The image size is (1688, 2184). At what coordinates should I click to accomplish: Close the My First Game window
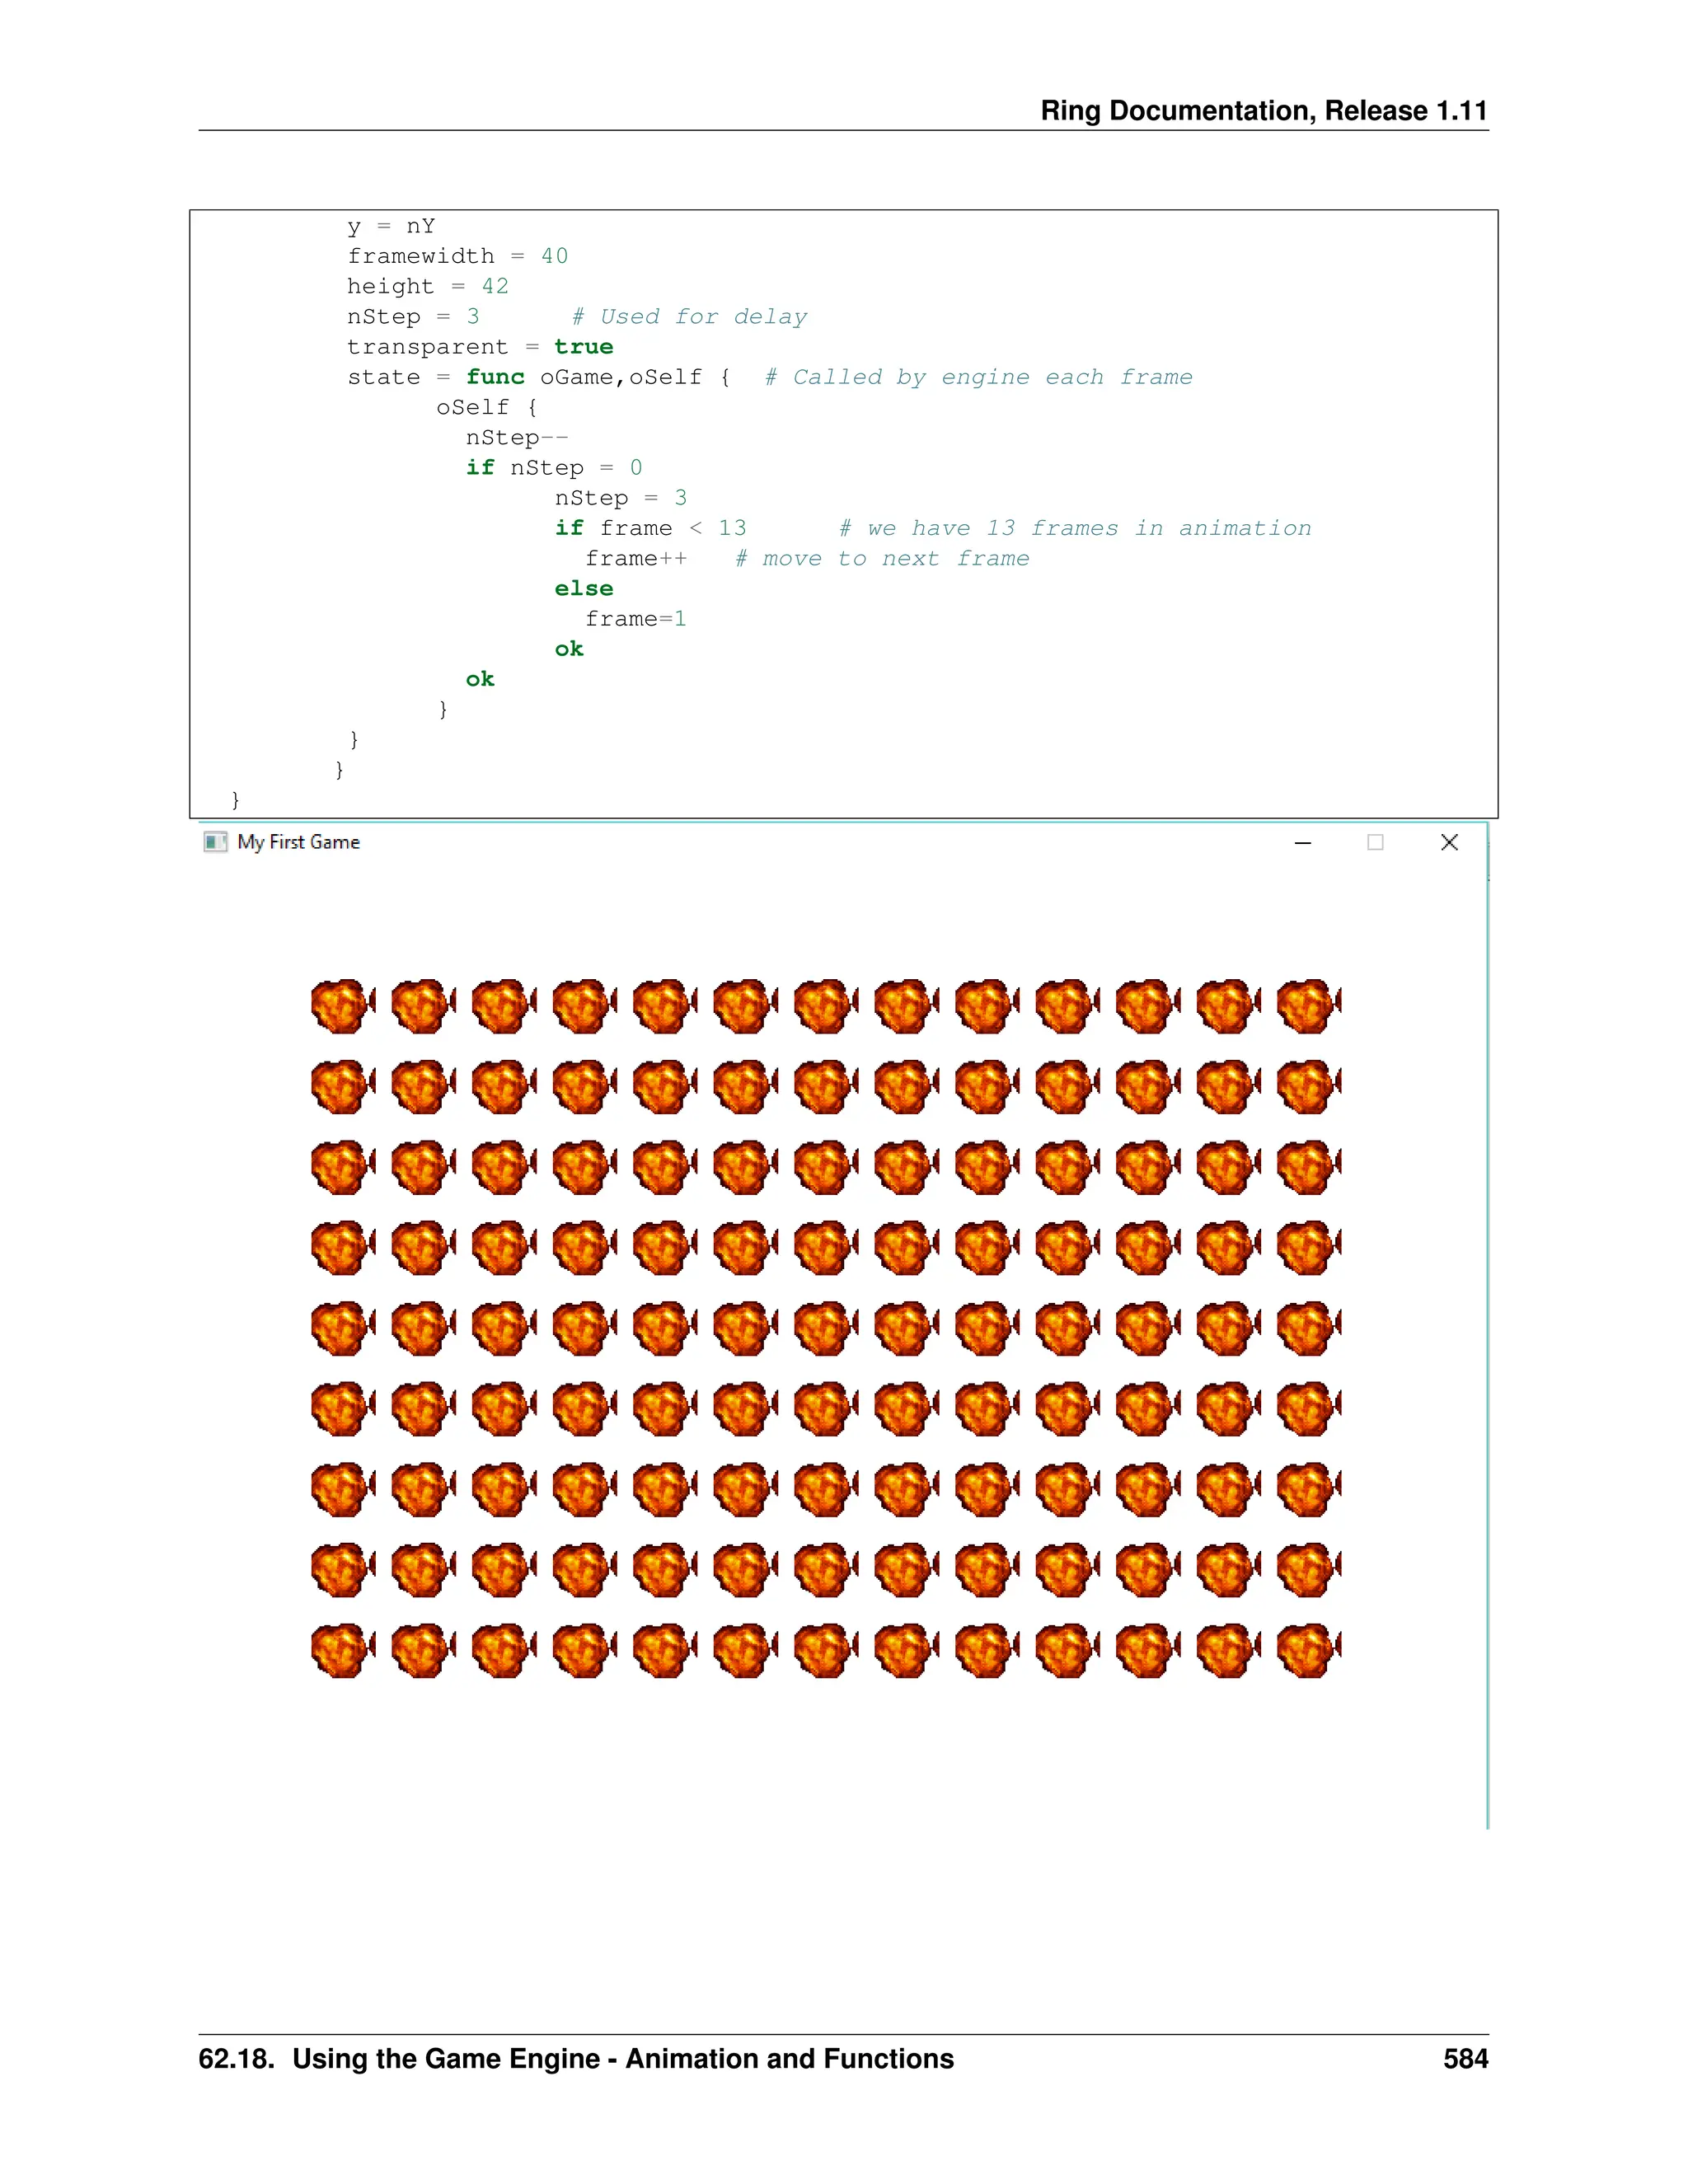(1449, 843)
